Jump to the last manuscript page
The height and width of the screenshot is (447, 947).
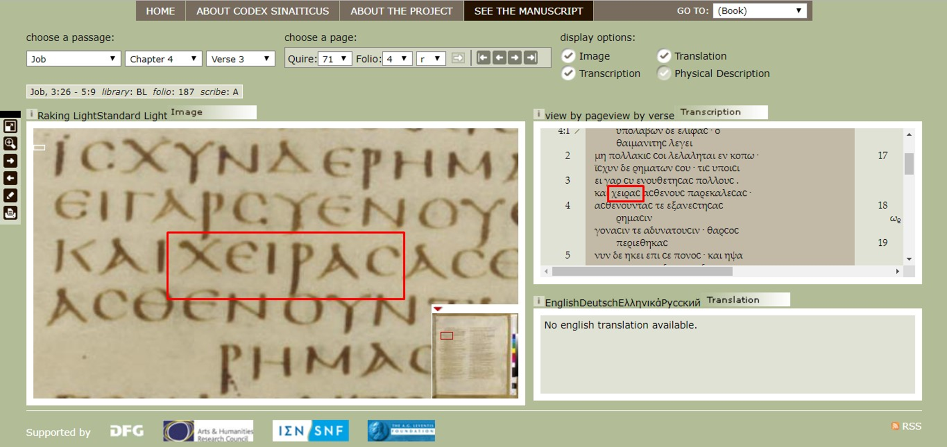click(x=531, y=58)
